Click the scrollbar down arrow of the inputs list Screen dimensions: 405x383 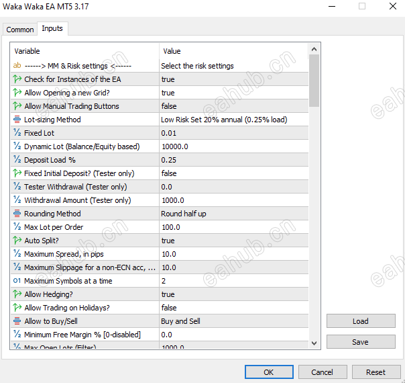[314, 343]
